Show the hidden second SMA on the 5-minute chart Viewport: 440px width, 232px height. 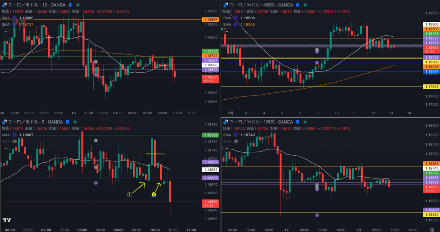tap(15, 141)
